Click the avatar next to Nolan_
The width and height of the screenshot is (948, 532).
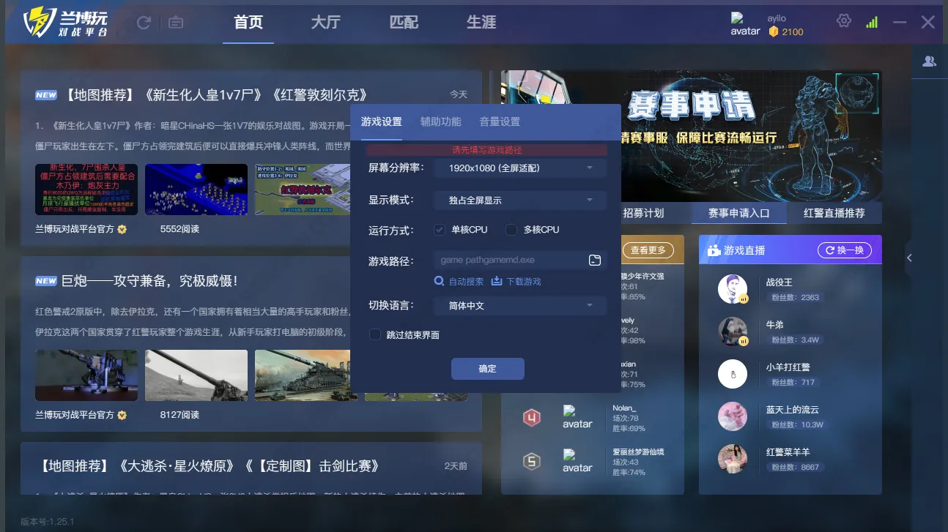(577, 418)
